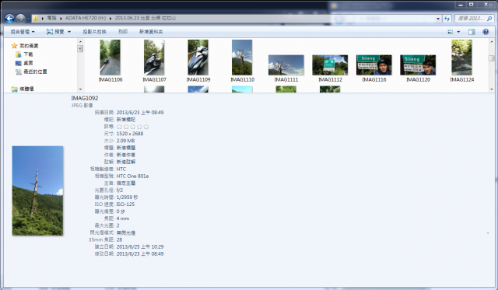498x290 pixels.
Task: Open 下載 downloads in the sidebar
Action: coord(28,54)
